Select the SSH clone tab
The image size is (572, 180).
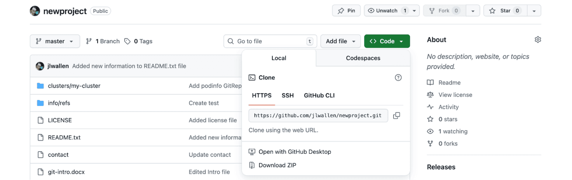288,95
